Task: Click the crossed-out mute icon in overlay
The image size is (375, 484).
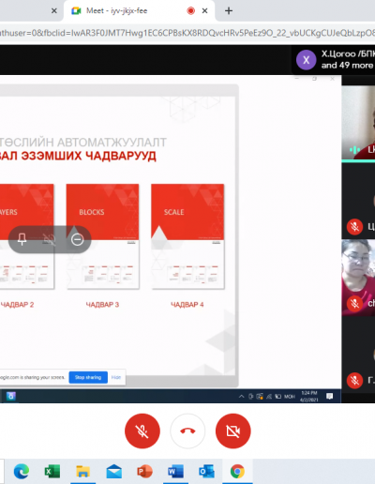Action: click(x=49, y=239)
